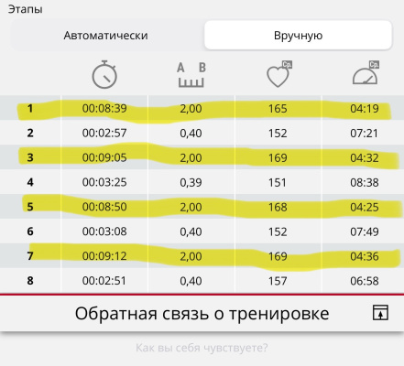This screenshot has width=404, height=366.
Task: Click the stopwatch duration column icon
Action: pos(104,74)
